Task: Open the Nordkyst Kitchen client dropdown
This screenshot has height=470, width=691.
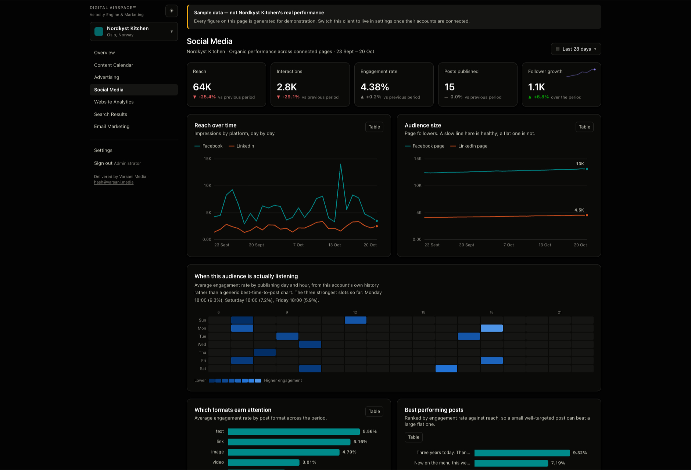Action: click(134, 32)
